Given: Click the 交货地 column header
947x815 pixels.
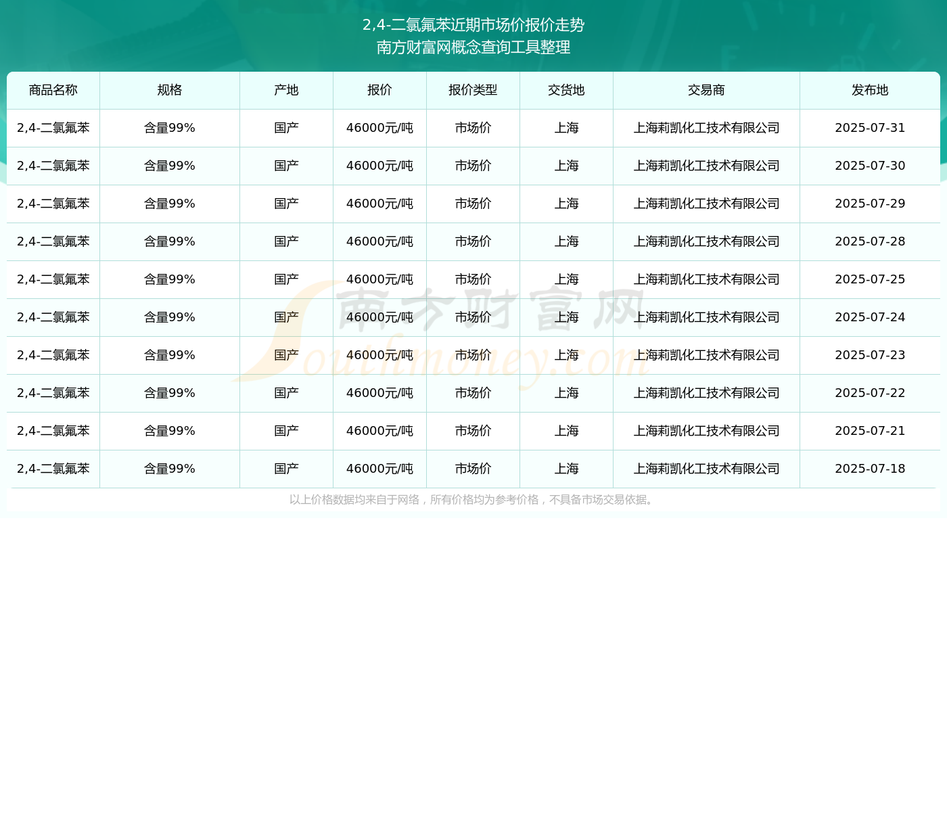Looking at the screenshot, I should [566, 90].
